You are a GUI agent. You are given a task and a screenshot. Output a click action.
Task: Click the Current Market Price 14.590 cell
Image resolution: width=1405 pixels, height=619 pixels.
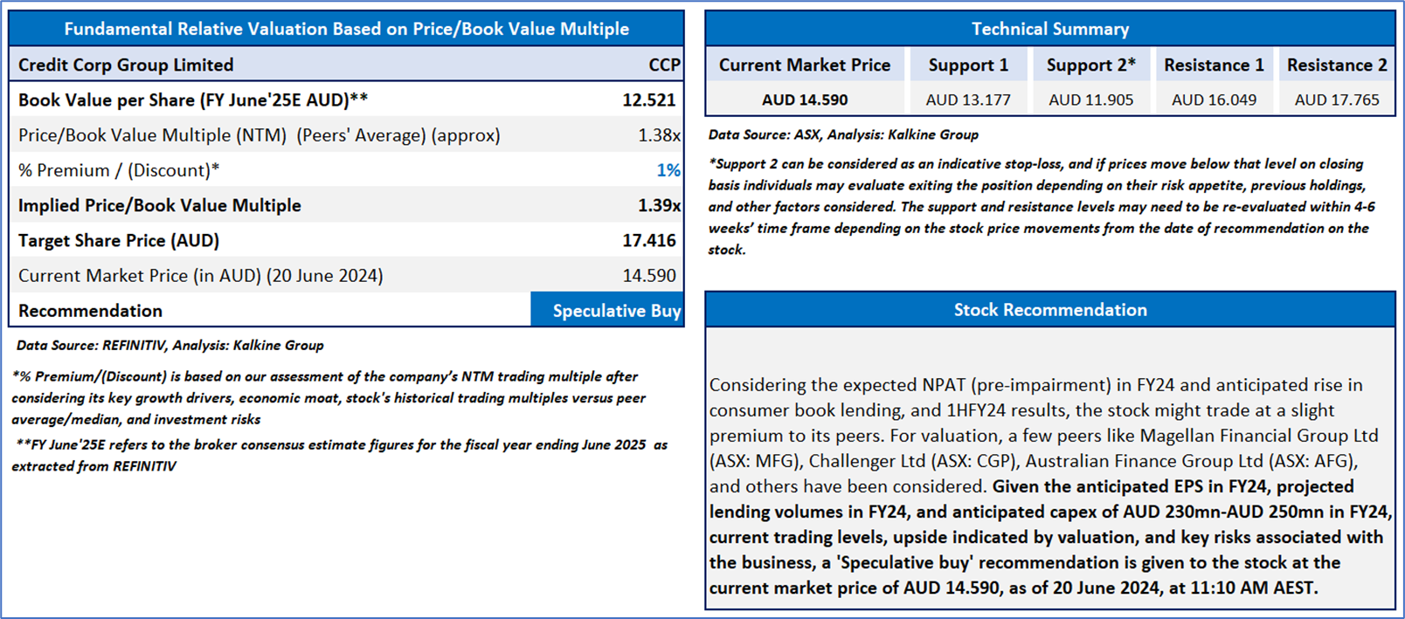648,275
